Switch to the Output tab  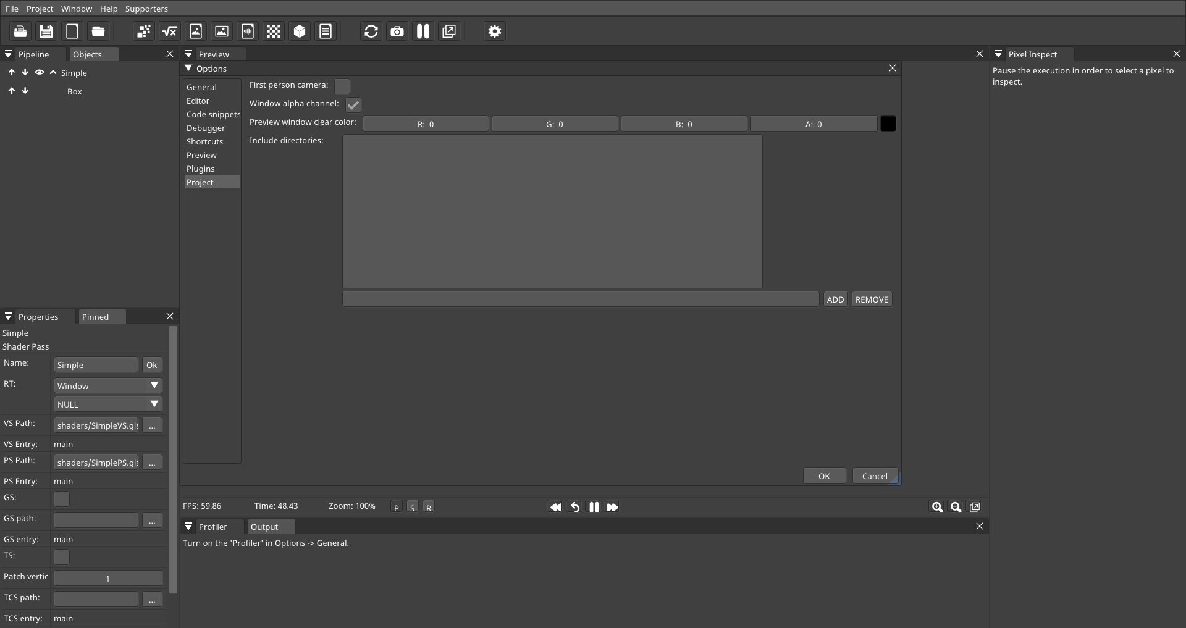266,527
